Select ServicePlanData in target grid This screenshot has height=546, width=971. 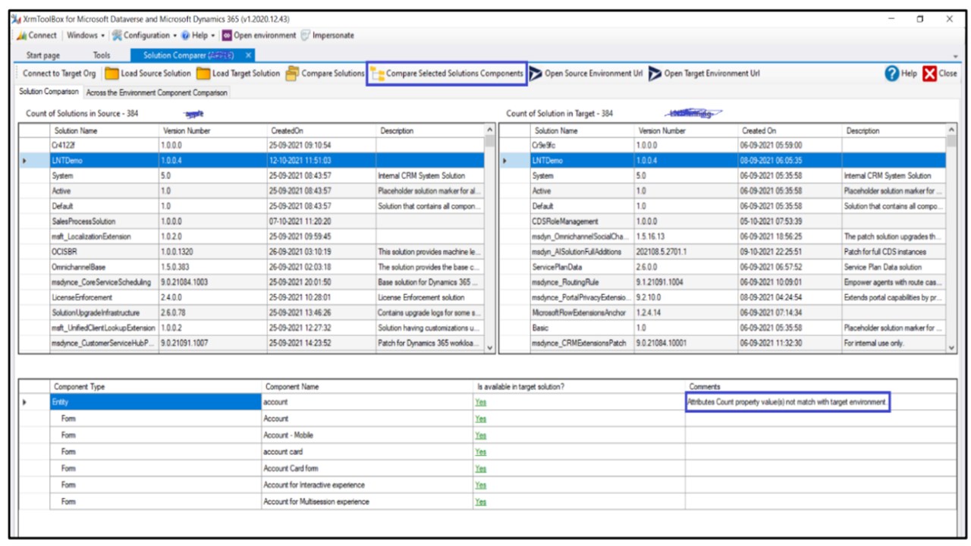(x=723, y=267)
